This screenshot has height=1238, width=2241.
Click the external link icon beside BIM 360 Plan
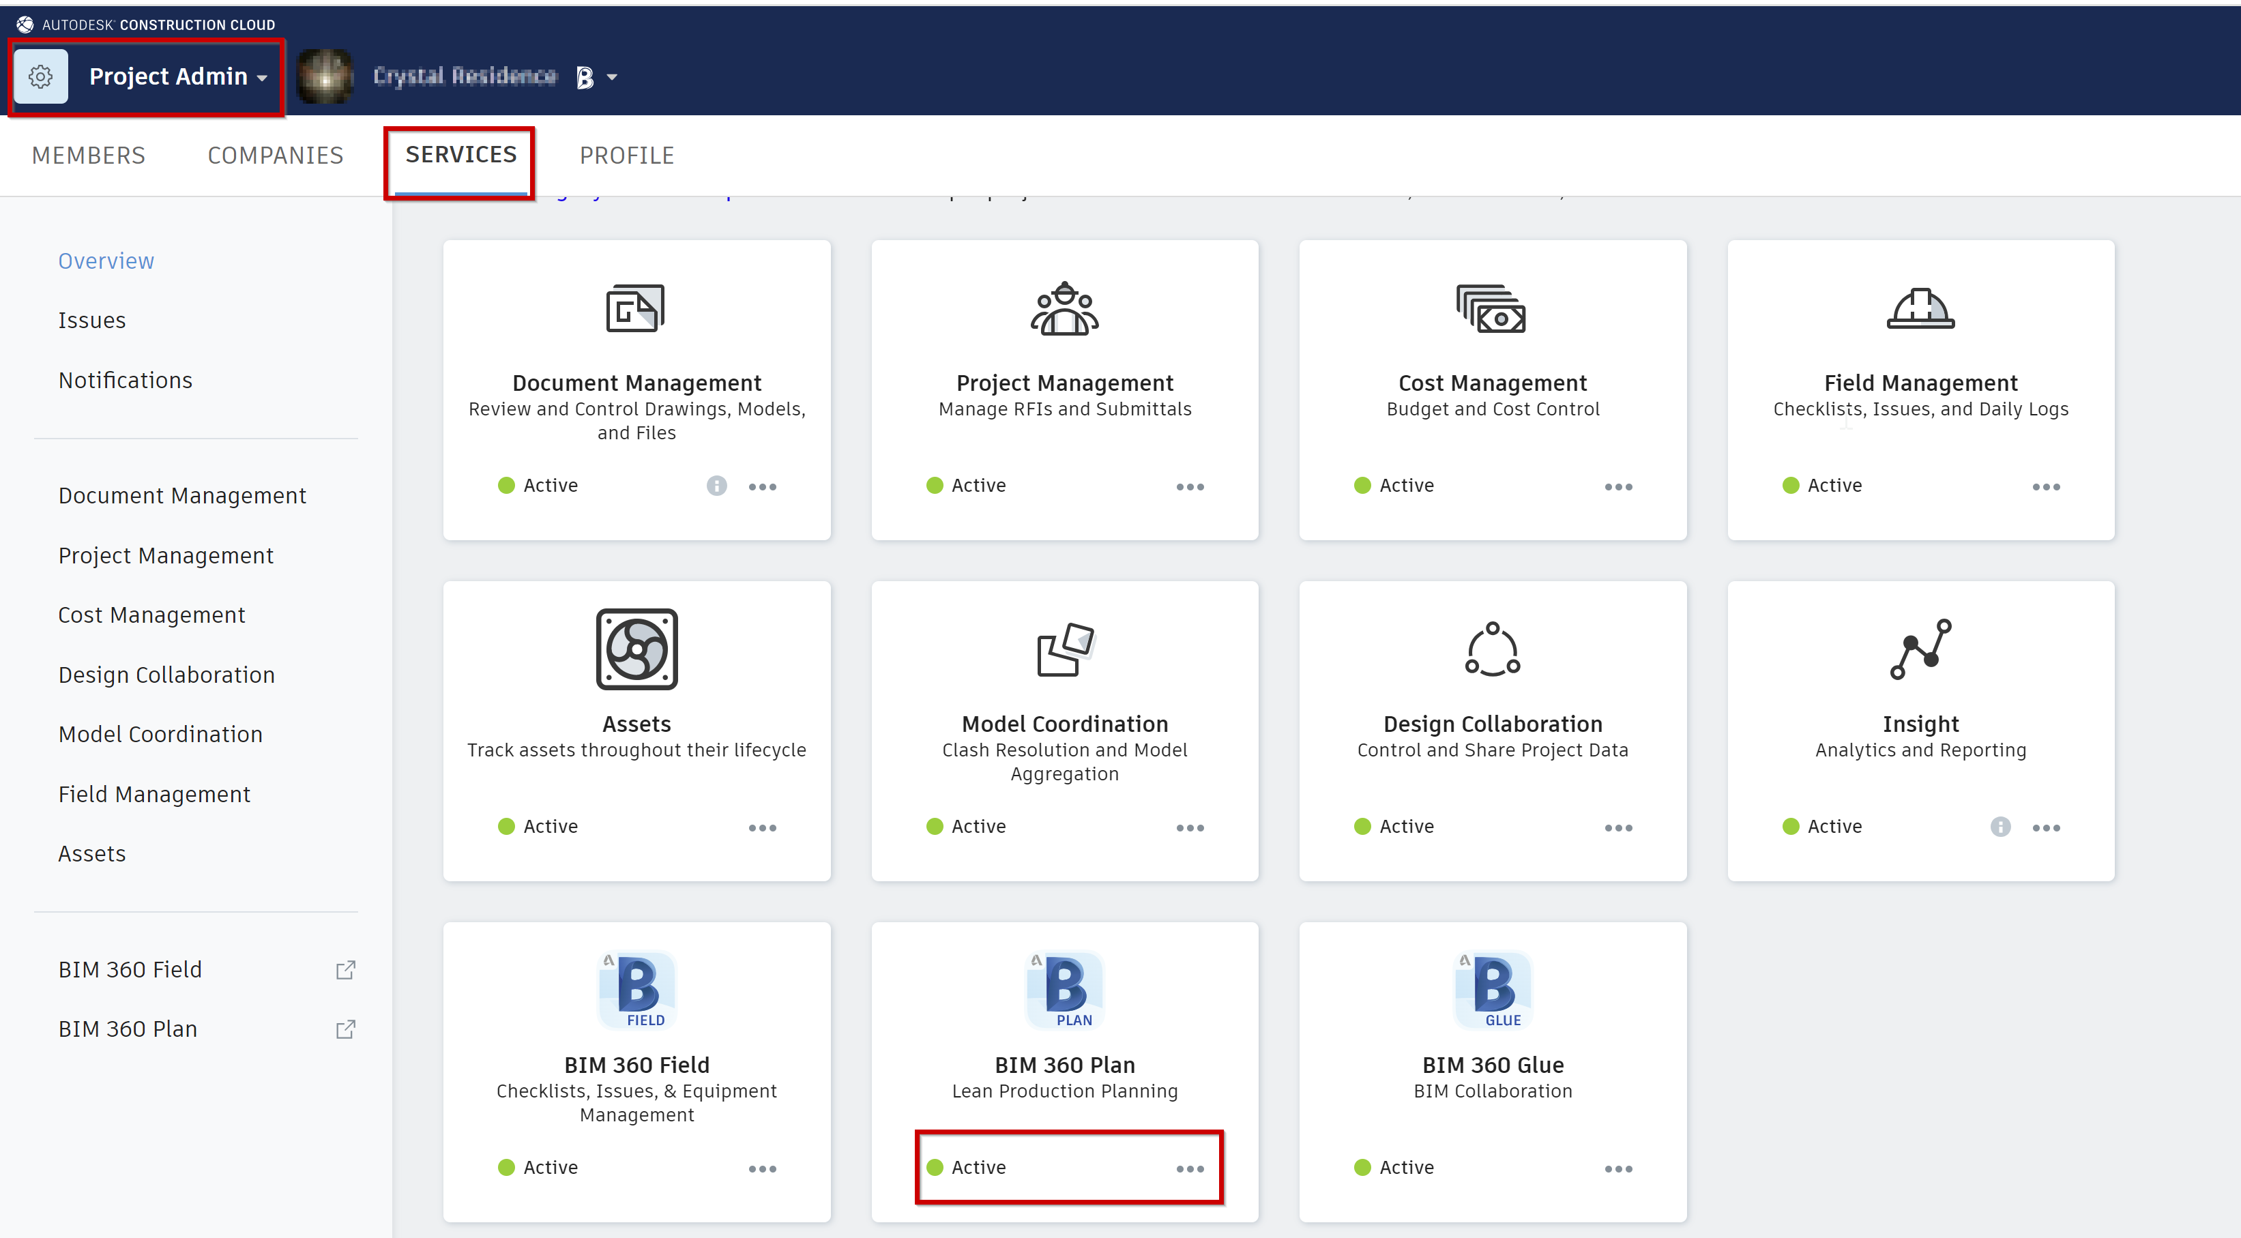coord(345,1029)
